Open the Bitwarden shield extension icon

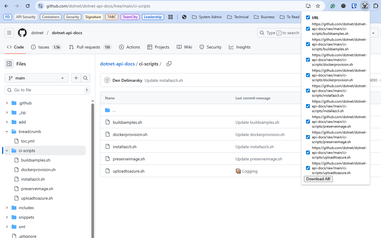pyautogui.click(x=354, y=6)
